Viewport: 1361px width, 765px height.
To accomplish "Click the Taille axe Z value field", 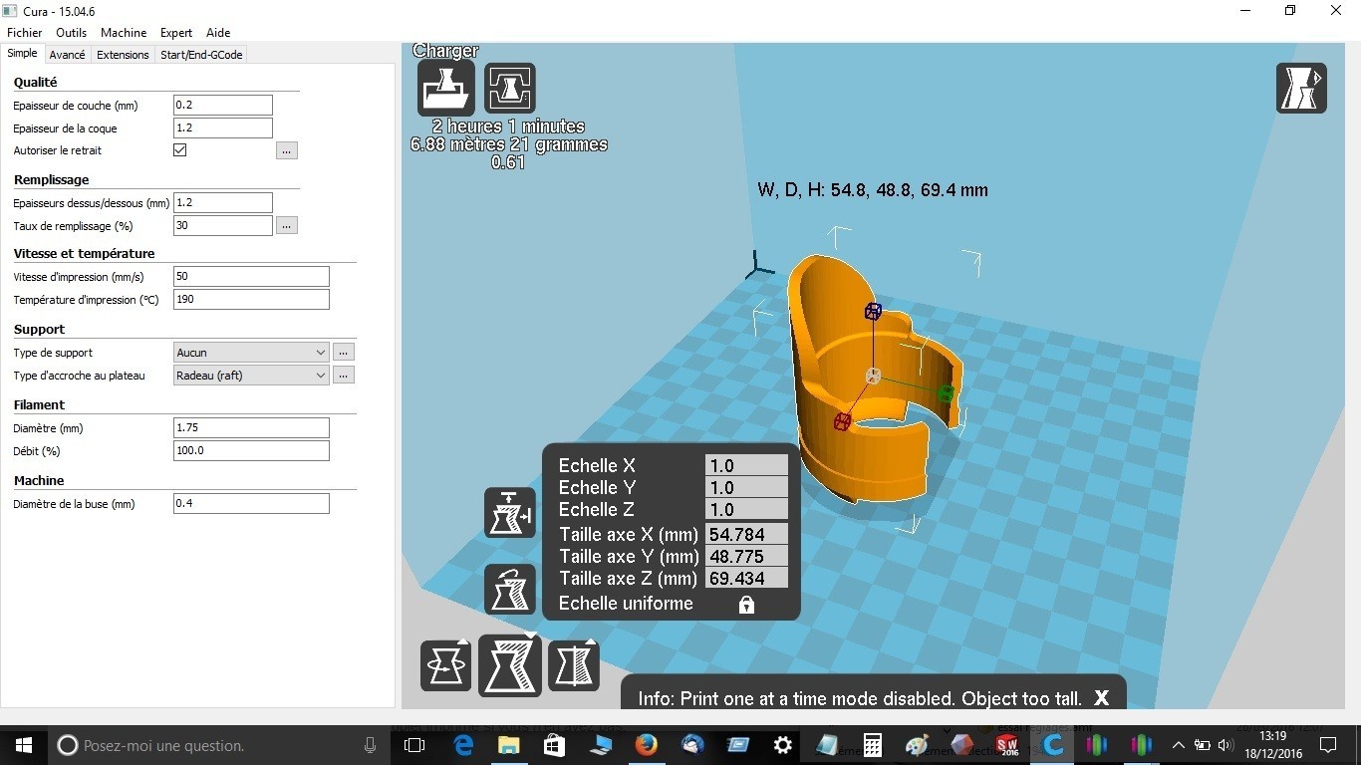I will [746, 579].
